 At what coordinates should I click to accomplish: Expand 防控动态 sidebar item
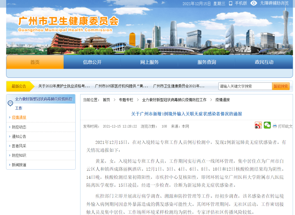tap(19, 127)
